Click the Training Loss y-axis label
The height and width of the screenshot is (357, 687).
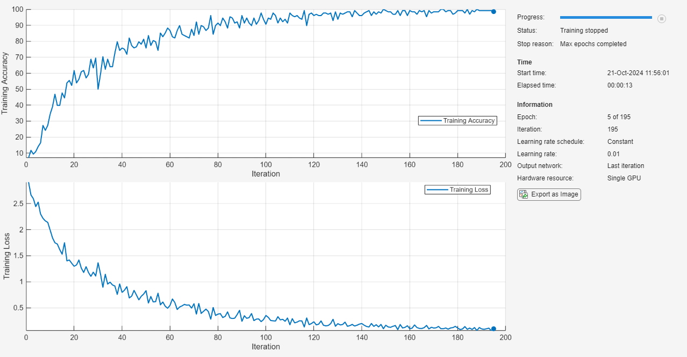point(6,256)
